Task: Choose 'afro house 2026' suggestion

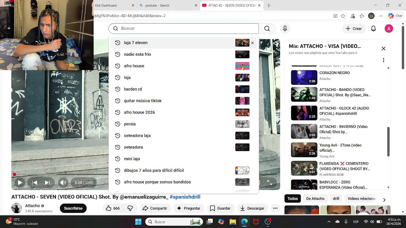Action: tap(184, 112)
